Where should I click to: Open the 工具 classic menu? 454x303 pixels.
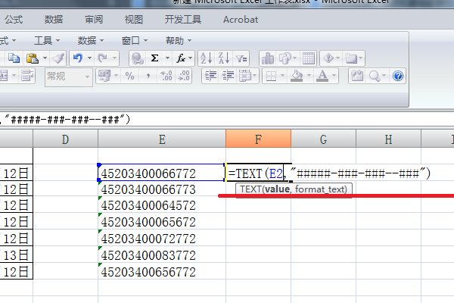[47, 41]
